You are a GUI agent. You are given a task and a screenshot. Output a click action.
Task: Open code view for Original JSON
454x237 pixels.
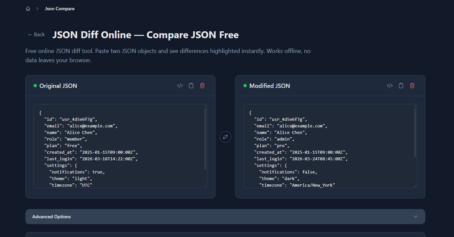click(180, 85)
